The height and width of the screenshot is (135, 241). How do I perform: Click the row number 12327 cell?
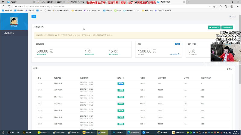point(40,103)
